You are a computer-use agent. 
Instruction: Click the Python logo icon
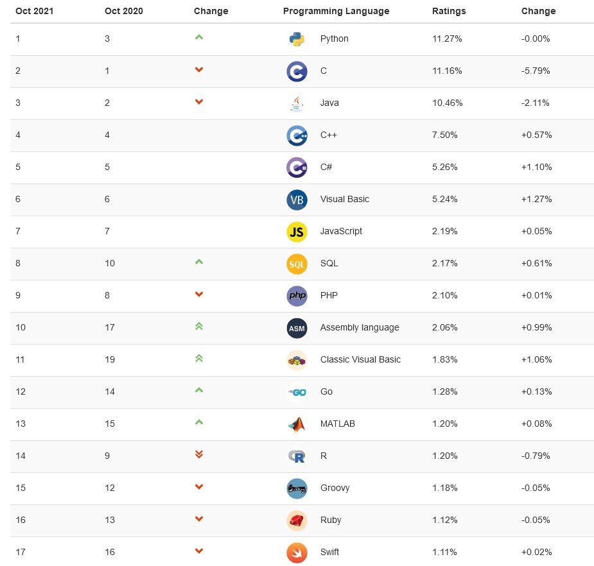297,39
